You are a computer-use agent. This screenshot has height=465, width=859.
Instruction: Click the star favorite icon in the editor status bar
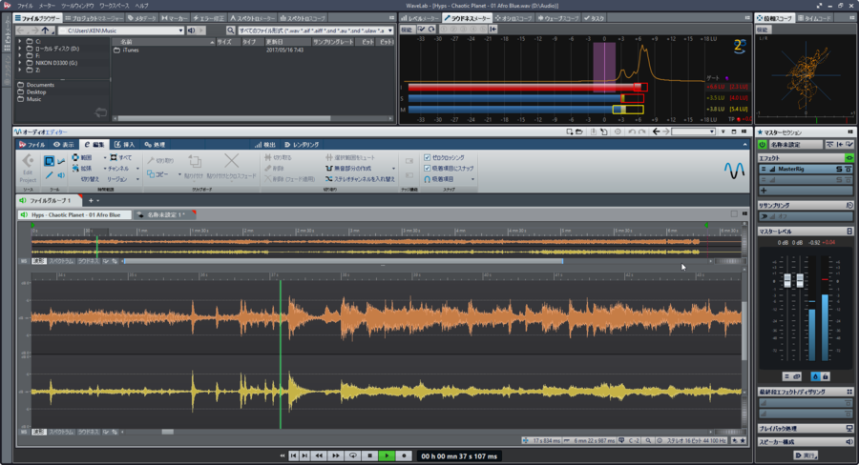coord(743,440)
